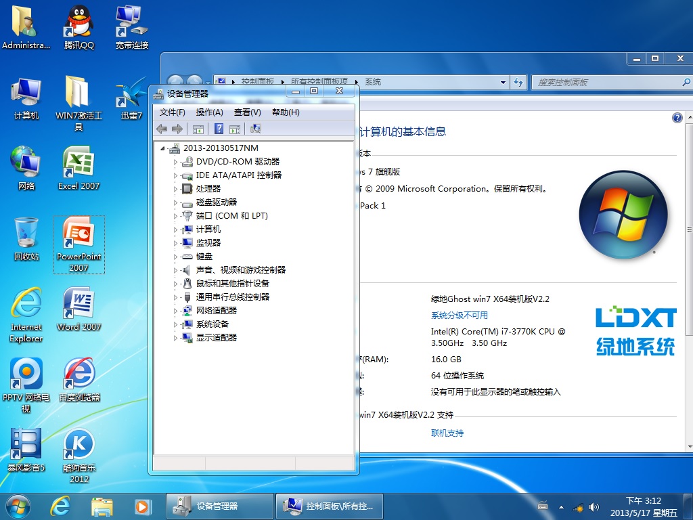Select the Excel 2007 desktop icon
Screen dimensions: 693x520
[79, 169]
